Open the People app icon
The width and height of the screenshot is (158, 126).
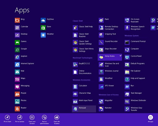[x=17, y=94]
